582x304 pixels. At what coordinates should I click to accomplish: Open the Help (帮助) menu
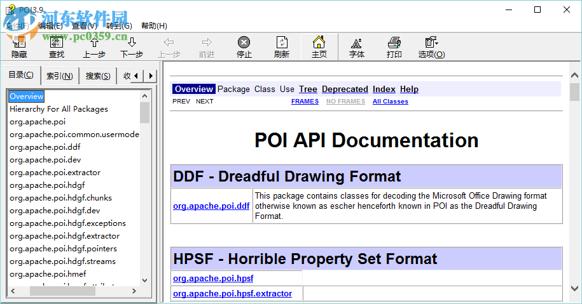click(154, 26)
